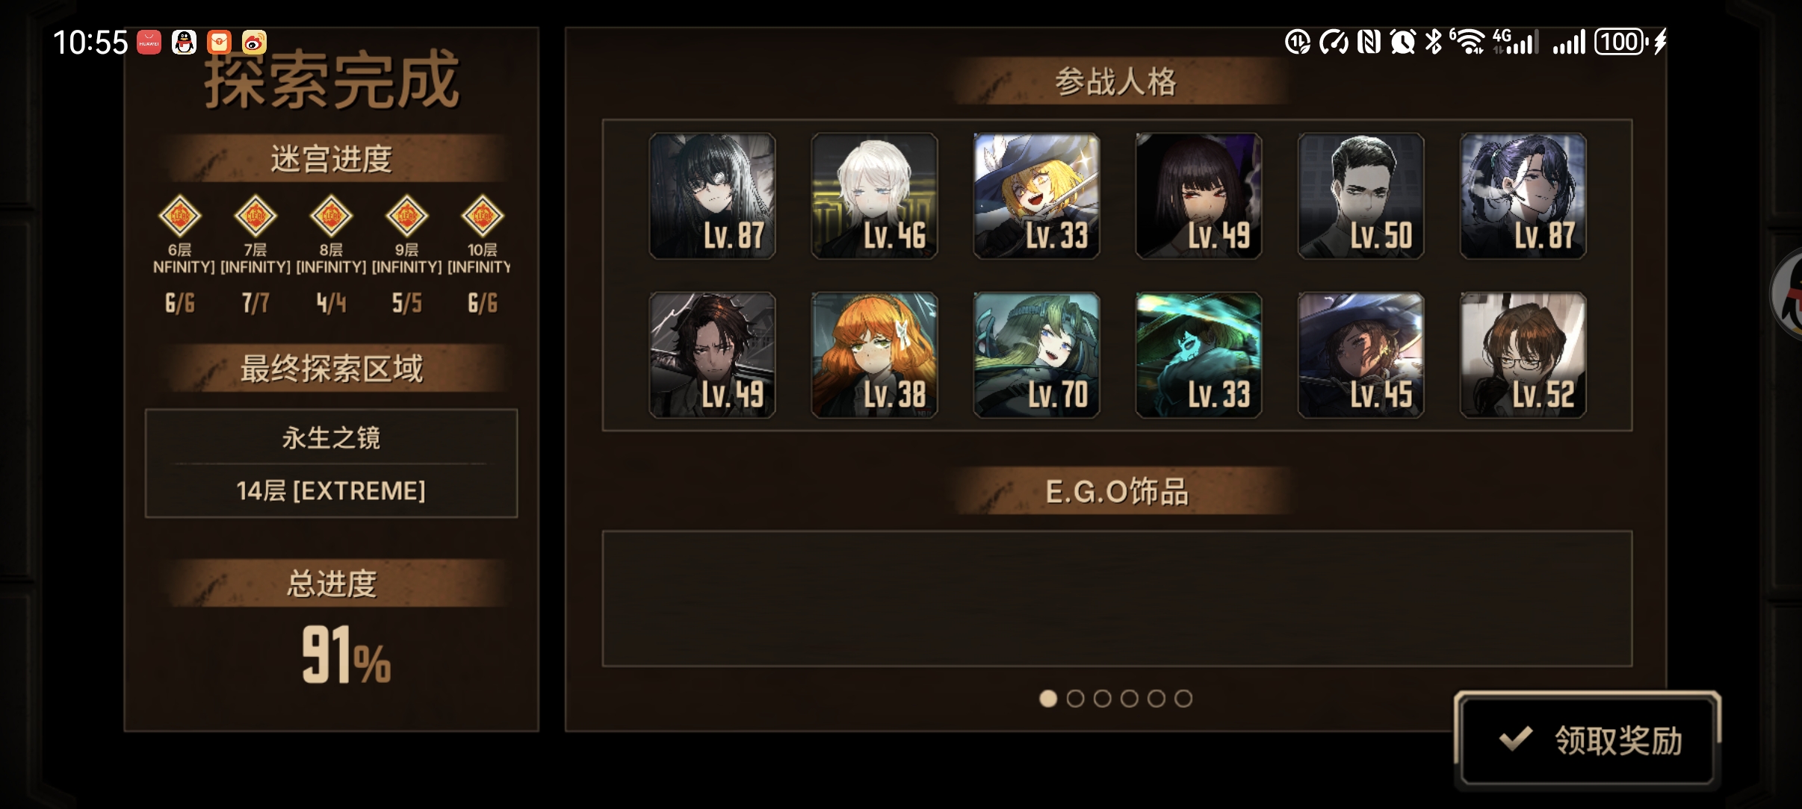The width and height of the screenshot is (1802, 809).
Task: Select the Lv. 52 glasses character portrait
Action: pos(1523,355)
